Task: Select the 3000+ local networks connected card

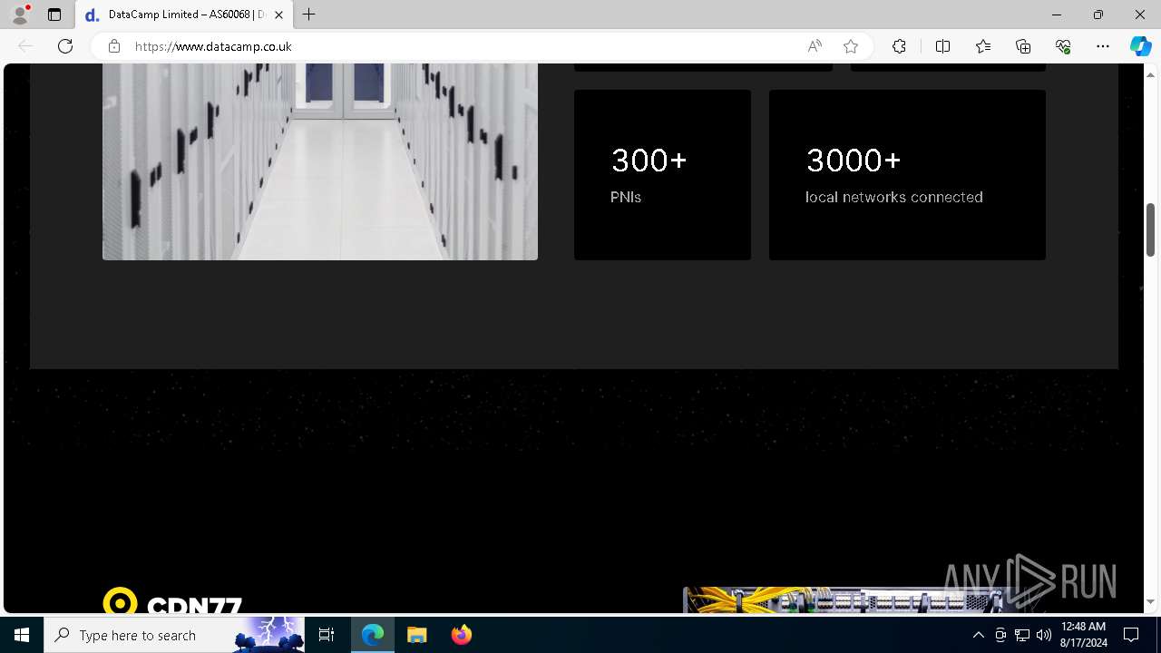Action: coord(907,175)
